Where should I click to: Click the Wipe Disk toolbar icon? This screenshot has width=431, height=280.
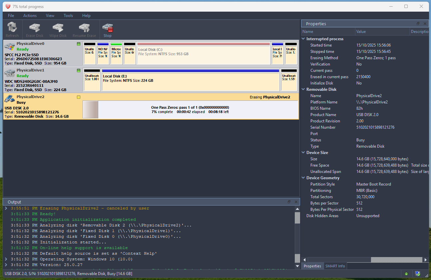[x=58, y=30]
